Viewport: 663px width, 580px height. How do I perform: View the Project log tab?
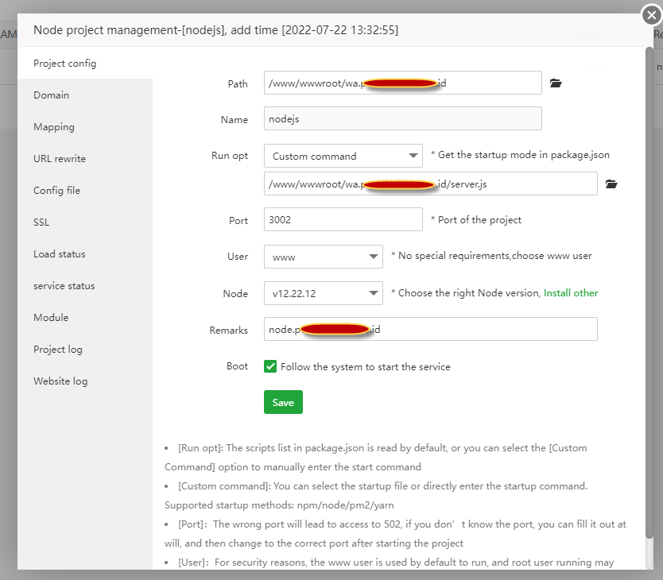point(58,350)
